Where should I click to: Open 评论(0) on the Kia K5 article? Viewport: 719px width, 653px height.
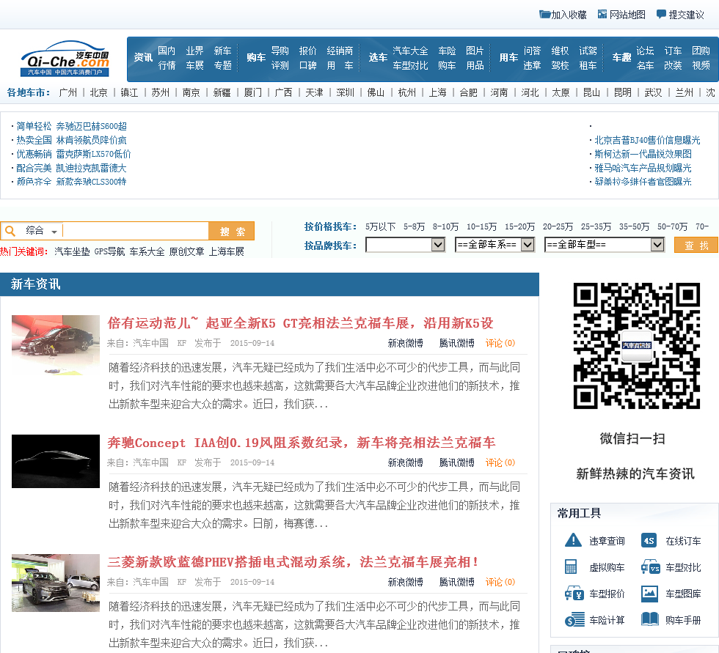pos(500,343)
